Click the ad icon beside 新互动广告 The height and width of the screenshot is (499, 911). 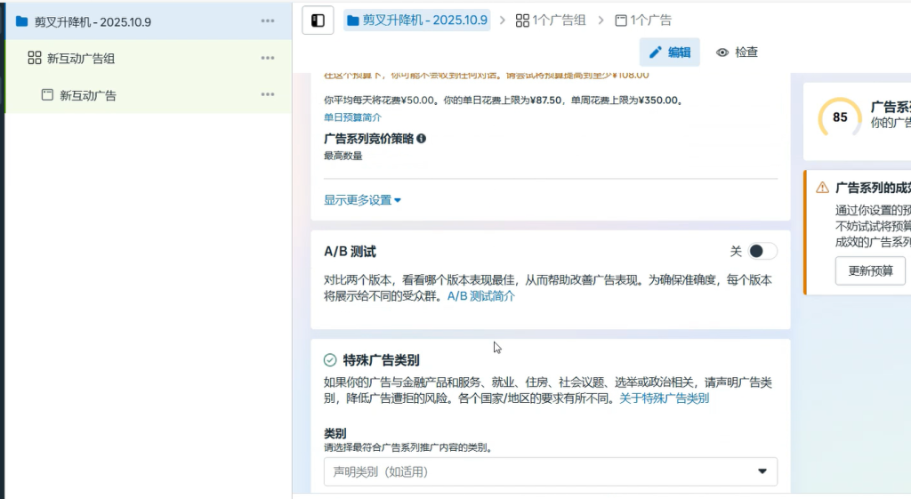pos(47,94)
